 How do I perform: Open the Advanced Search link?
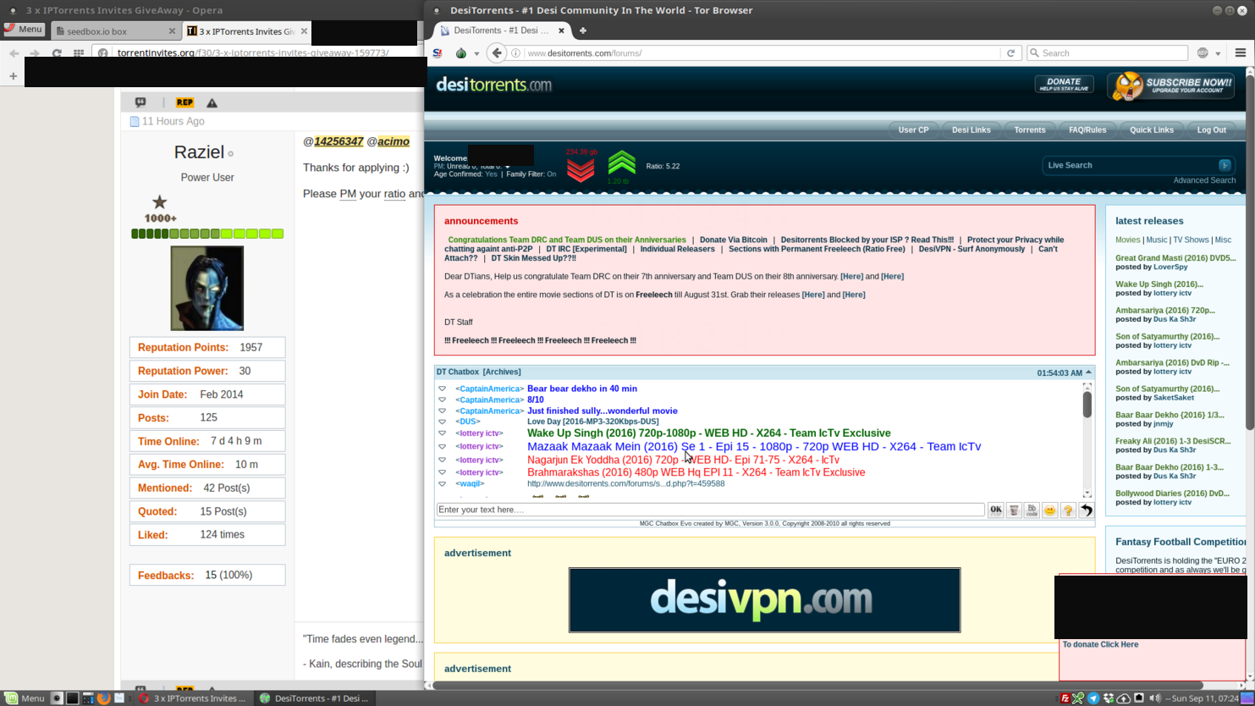tap(1204, 180)
